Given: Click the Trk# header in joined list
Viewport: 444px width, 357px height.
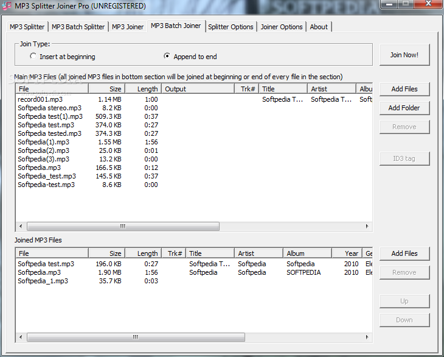Looking at the screenshot, I should tap(174, 253).
